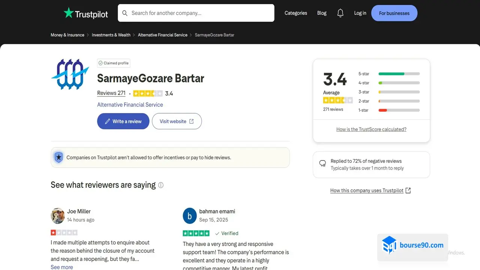Click the search magnifier icon
This screenshot has width=480, height=270.
coord(125,13)
